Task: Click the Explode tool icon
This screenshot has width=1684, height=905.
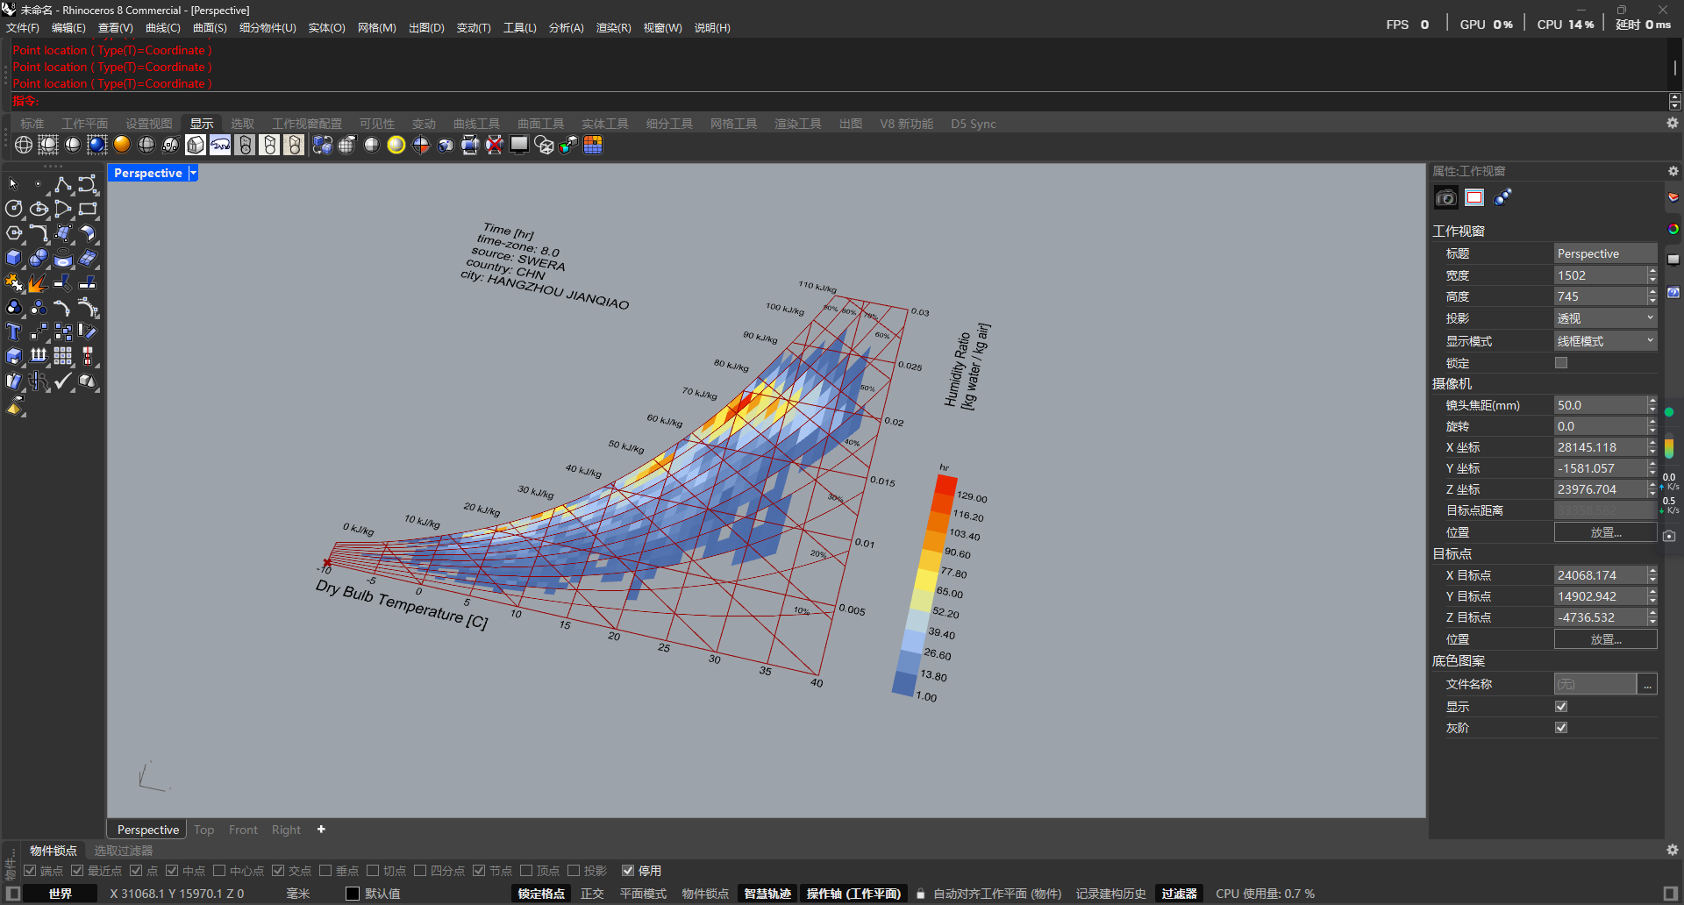Action: click(x=38, y=283)
